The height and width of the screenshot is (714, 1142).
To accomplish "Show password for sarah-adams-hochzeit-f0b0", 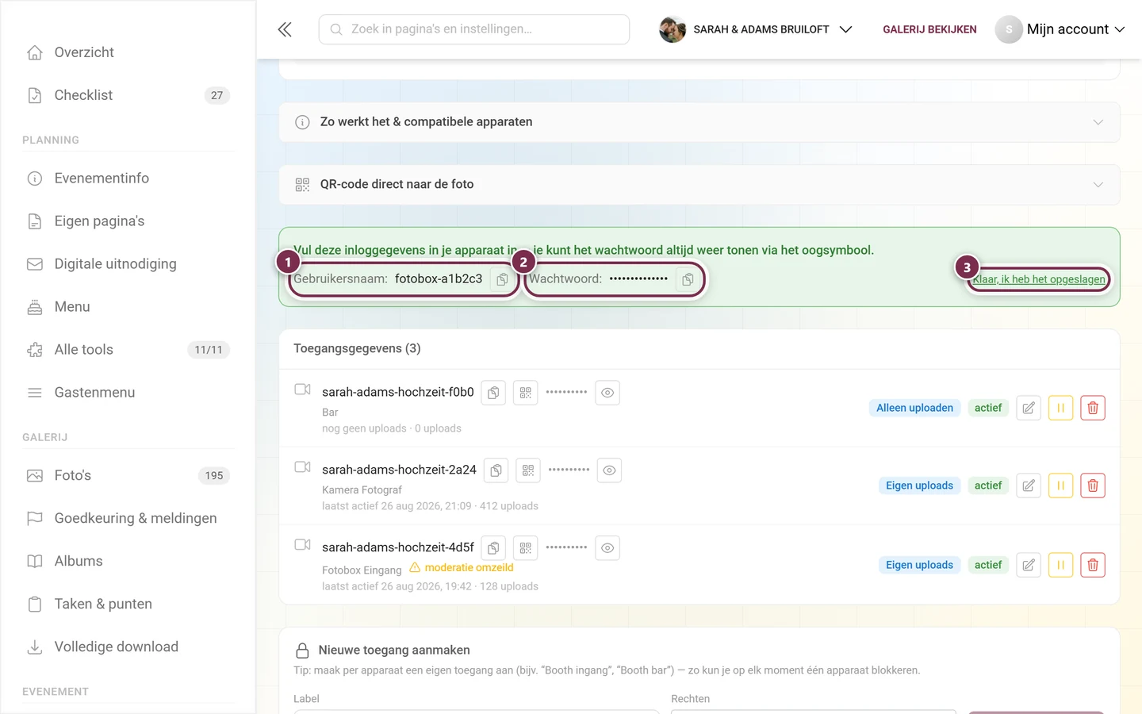I will (x=607, y=393).
